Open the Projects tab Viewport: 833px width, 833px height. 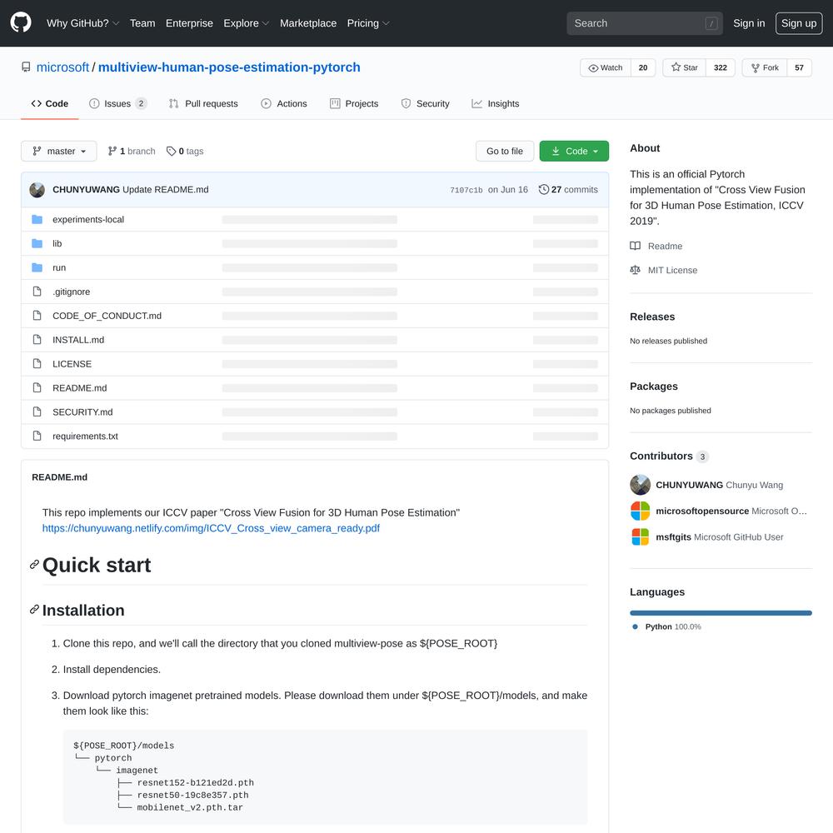(x=354, y=103)
